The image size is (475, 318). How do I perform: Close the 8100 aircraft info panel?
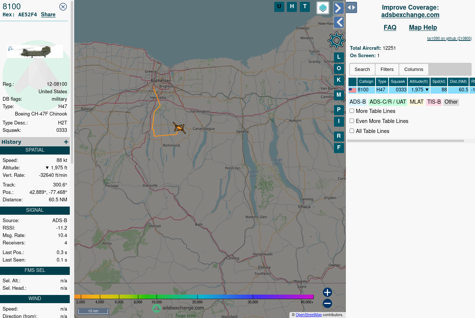pos(63,7)
